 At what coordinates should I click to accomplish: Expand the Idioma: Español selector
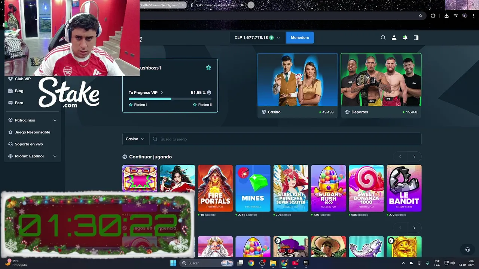point(33,156)
